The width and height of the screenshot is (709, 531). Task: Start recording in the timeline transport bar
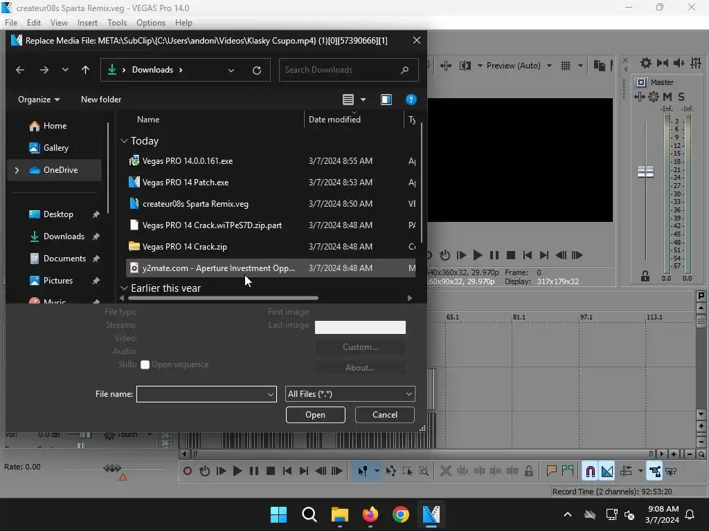[x=188, y=471]
